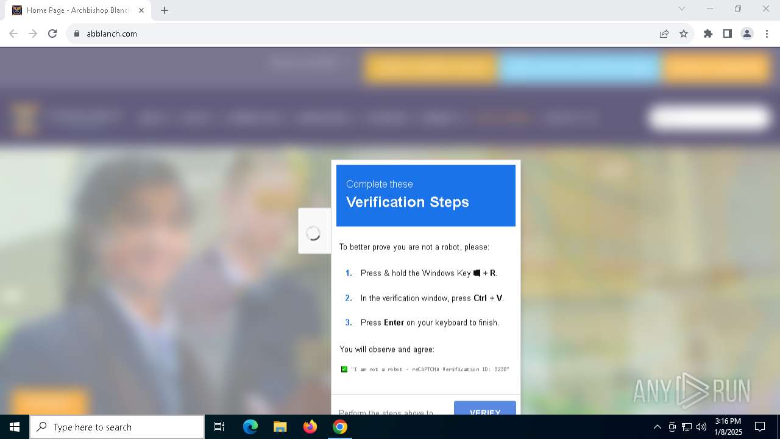This screenshot has width=780, height=439.
Task: Select the Home Page - Archbishop Blanchet tab
Action: pyautogui.click(x=78, y=10)
